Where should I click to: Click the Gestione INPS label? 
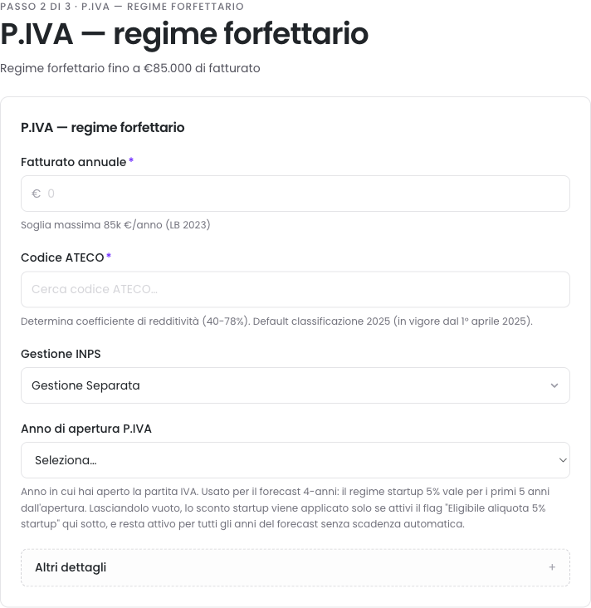pyautogui.click(x=61, y=354)
